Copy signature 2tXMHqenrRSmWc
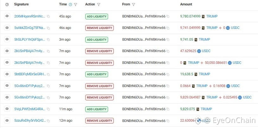258x128 pixels. (48, 16)
